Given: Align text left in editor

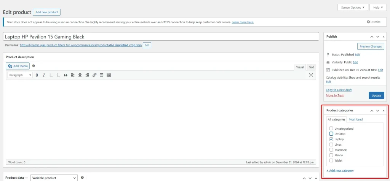Looking at the screenshot, I should tap(73, 75).
